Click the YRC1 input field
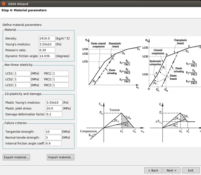The height and width of the screenshot is (175, 201). pyautogui.click(x=60, y=74)
